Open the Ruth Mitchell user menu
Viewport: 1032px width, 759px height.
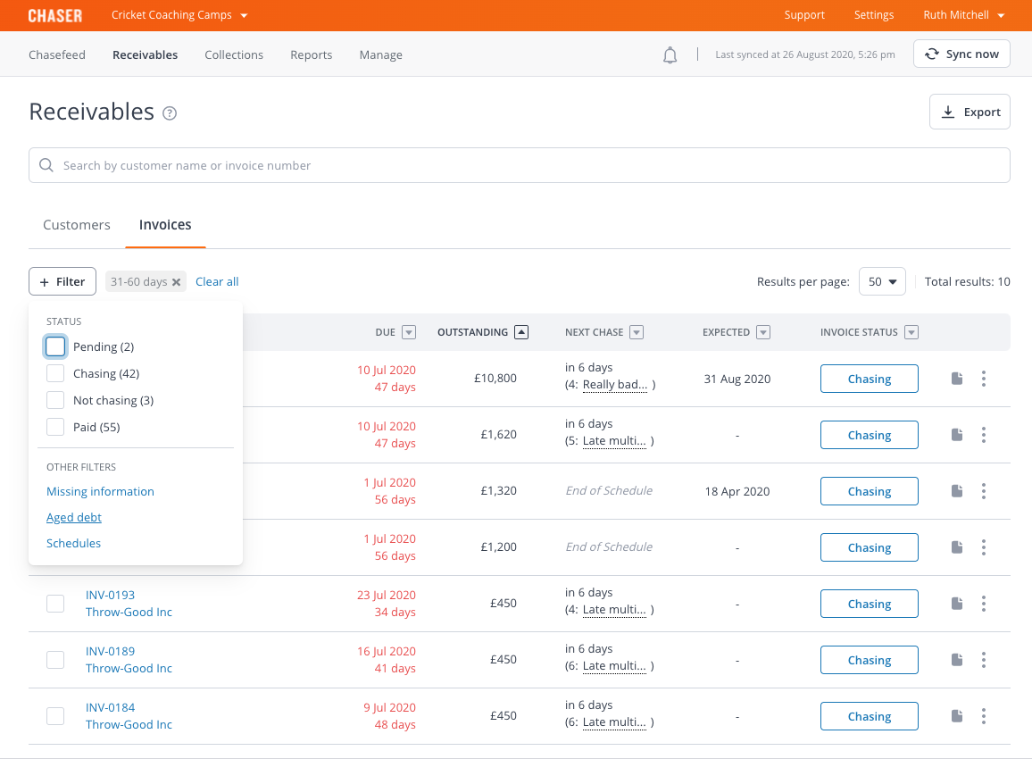click(963, 15)
